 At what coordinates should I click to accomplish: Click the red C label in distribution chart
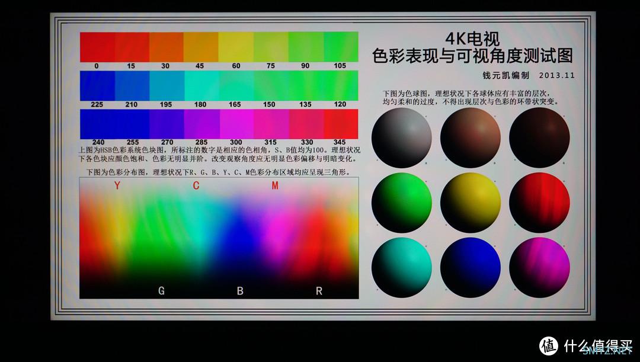(196, 185)
